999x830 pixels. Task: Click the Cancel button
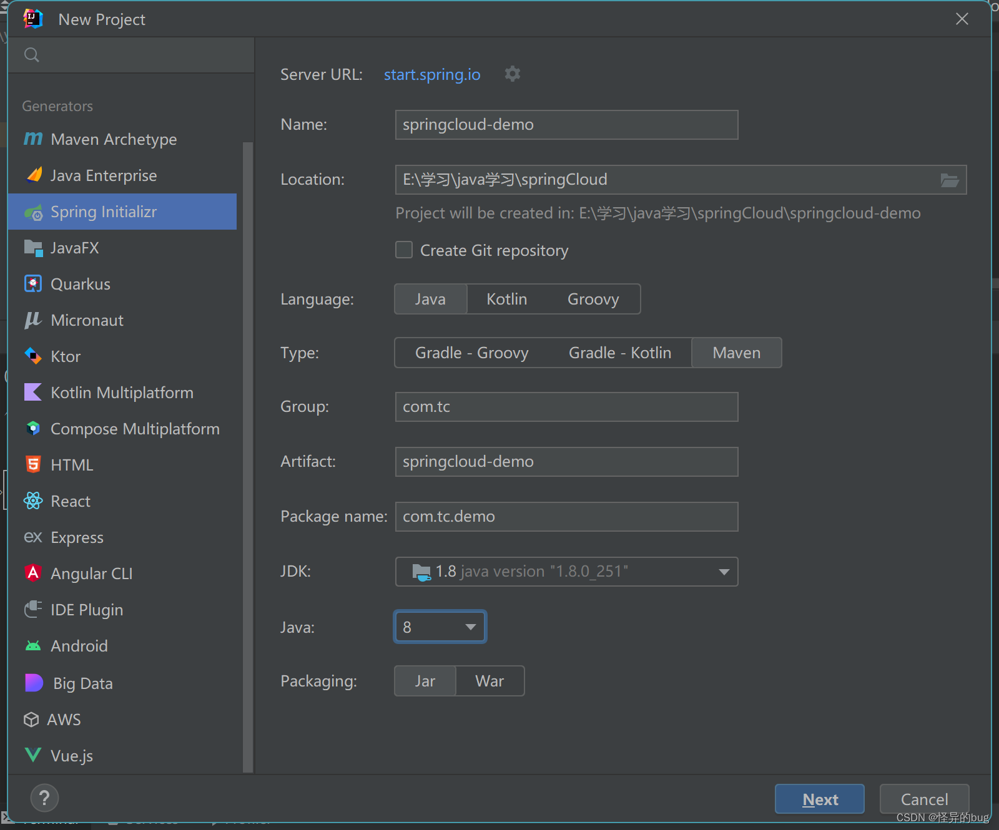[x=924, y=799]
